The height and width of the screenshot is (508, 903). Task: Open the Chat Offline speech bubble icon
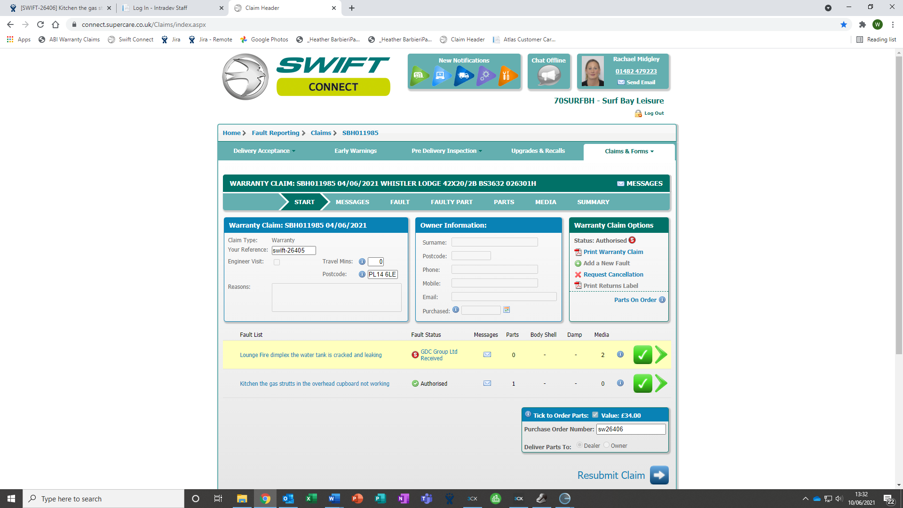tap(548, 76)
